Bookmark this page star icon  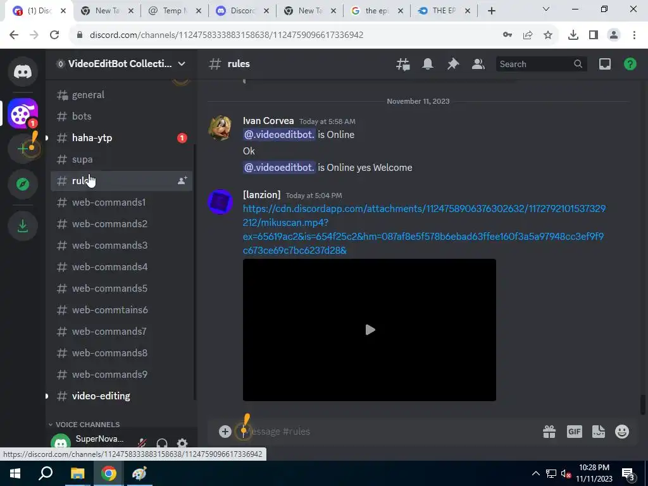(x=548, y=35)
